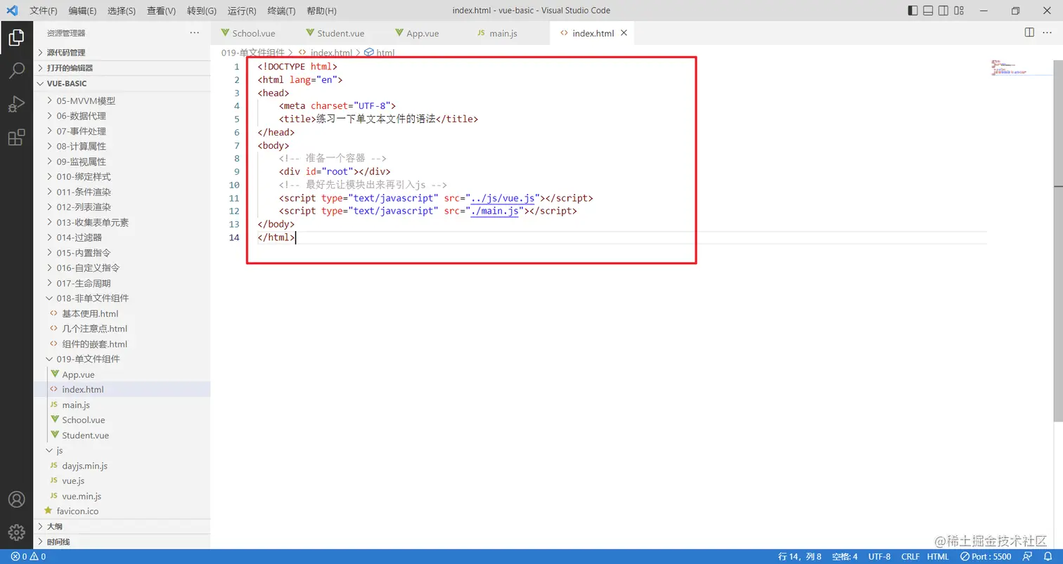Open 基本使用.html in explorer
Viewport: 1063px width, 564px height.
[x=122, y=313]
